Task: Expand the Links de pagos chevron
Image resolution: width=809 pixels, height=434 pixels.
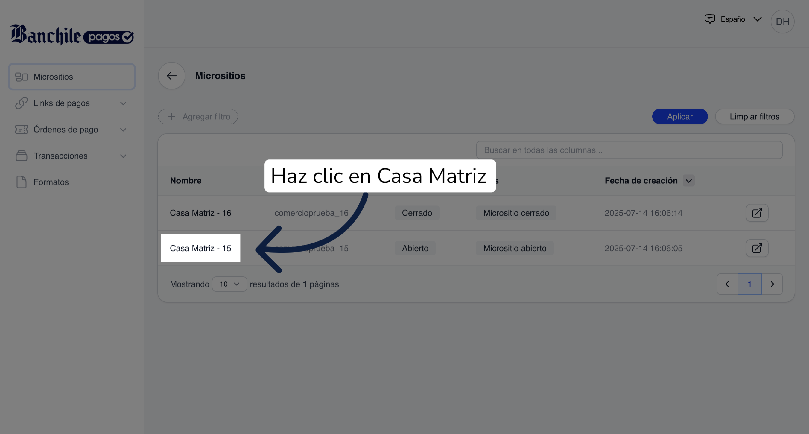Action: [123, 103]
